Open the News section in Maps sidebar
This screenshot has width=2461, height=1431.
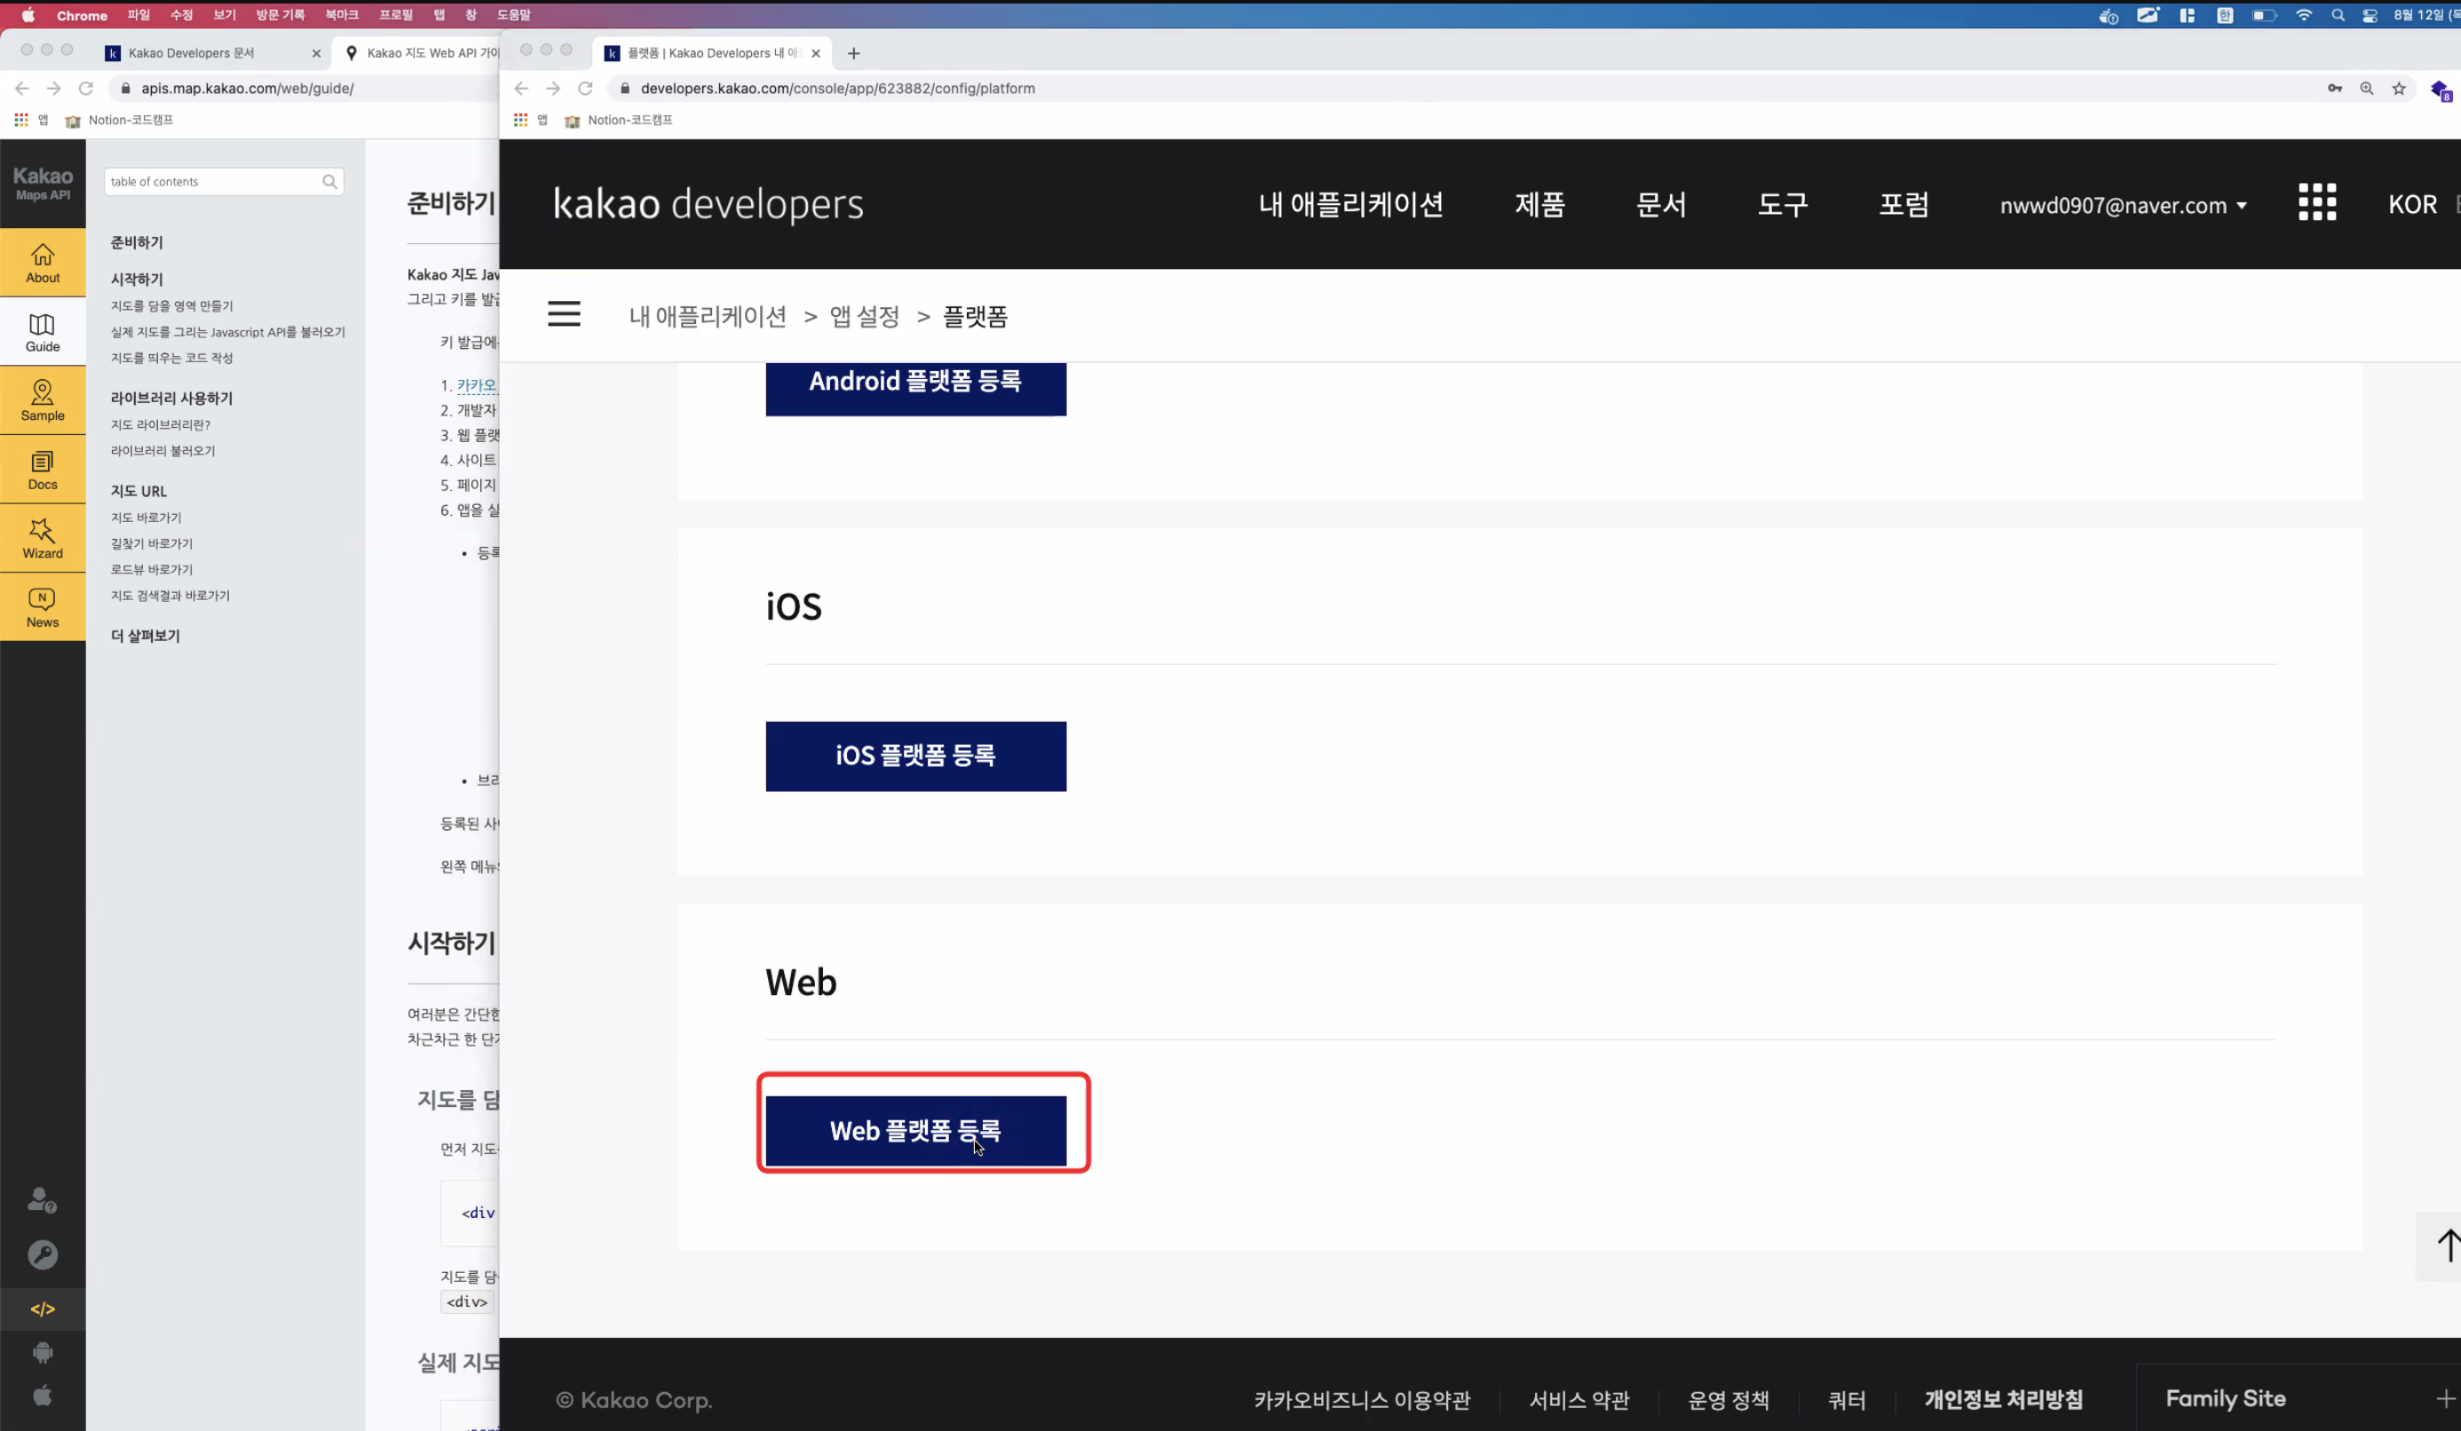[x=42, y=607]
